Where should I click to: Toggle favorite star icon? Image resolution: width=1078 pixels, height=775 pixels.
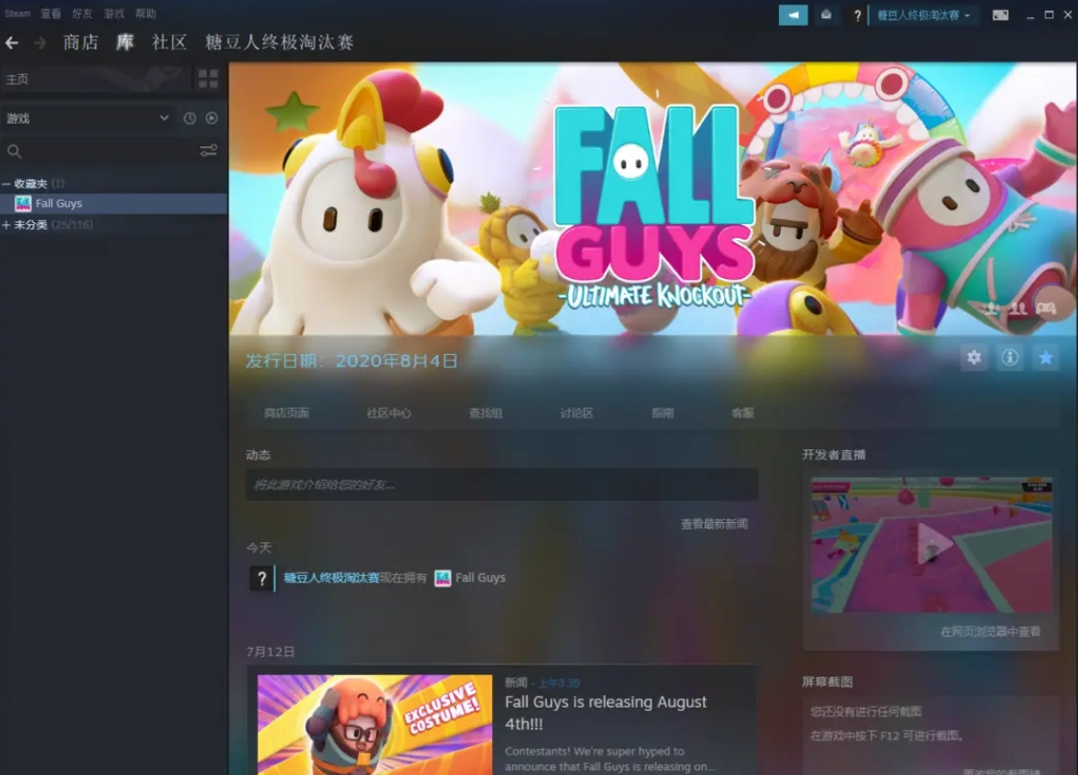[1045, 358]
